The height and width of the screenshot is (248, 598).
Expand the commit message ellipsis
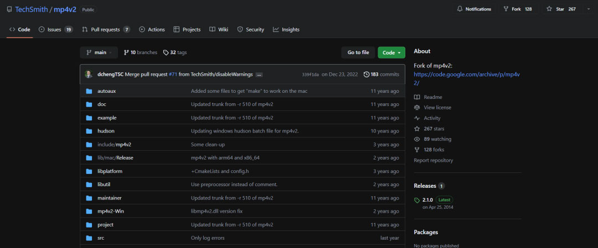pyautogui.click(x=259, y=75)
